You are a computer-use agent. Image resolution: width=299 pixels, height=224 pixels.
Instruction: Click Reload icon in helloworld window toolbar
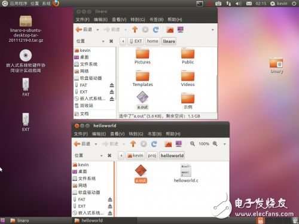[x=154, y=144]
